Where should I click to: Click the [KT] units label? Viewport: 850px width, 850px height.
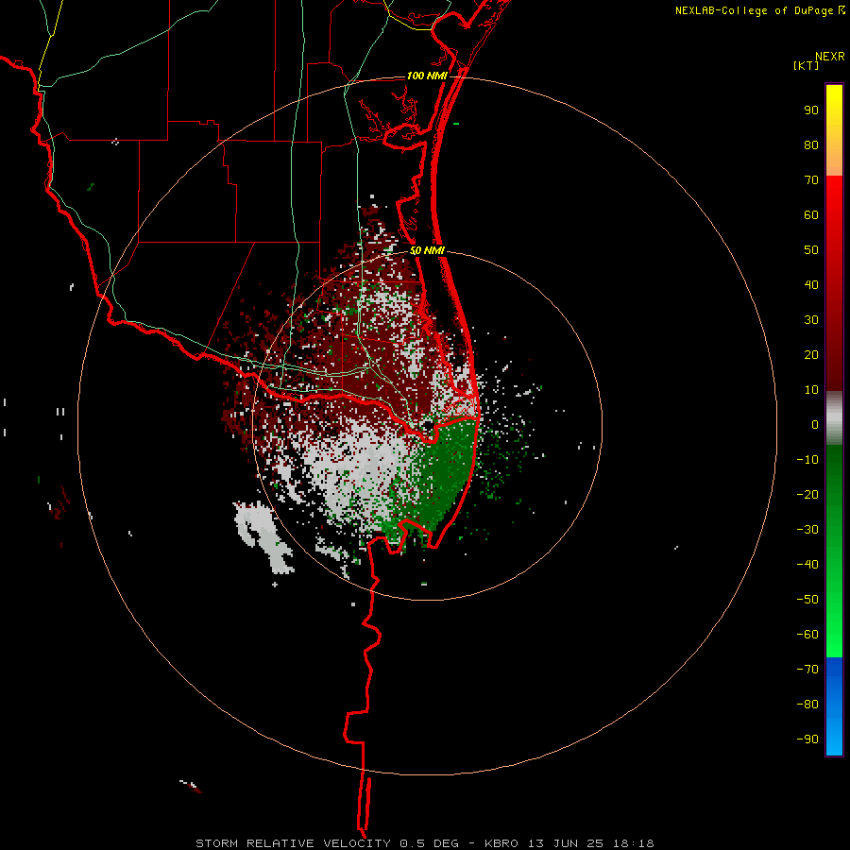[807, 65]
